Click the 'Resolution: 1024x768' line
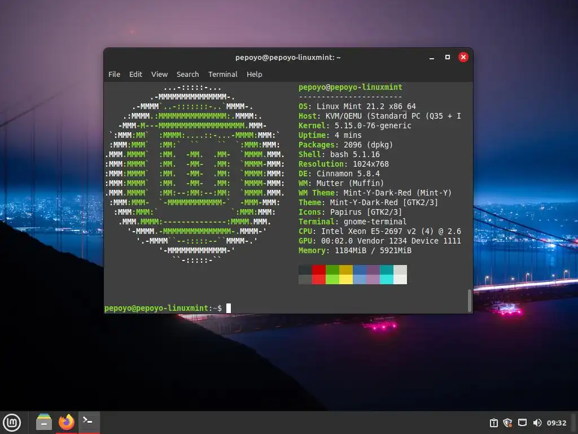578x434 pixels. tap(344, 164)
